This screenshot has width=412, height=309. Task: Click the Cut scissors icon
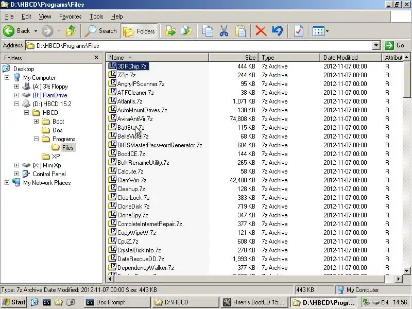coord(224,31)
